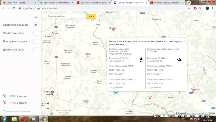The width and height of the screenshot is (216, 122).
Task: Click the Шклов town label on map
Action: pyautogui.click(x=47, y=62)
